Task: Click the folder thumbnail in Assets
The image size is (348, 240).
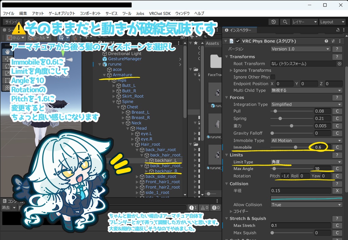Action: [216, 61]
